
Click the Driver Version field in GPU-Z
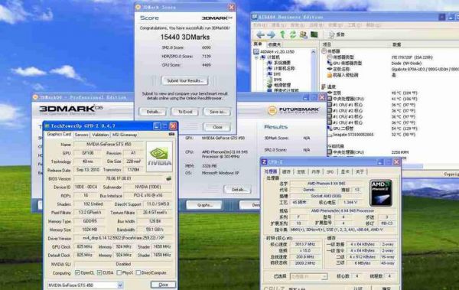[x=122, y=238]
